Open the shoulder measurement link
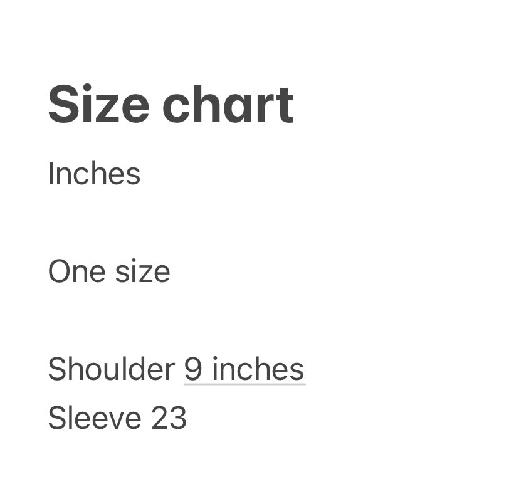This screenshot has height=499, width=531. pyautogui.click(x=244, y=369)
